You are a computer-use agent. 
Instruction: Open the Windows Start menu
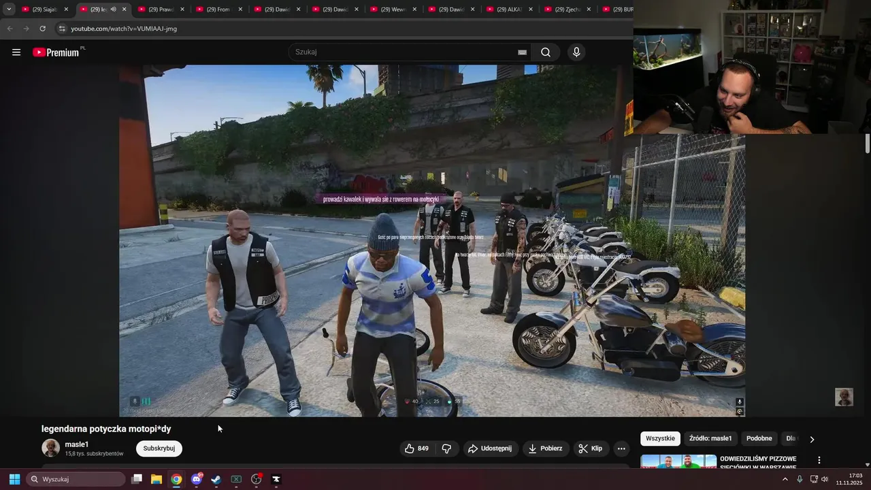14,479
